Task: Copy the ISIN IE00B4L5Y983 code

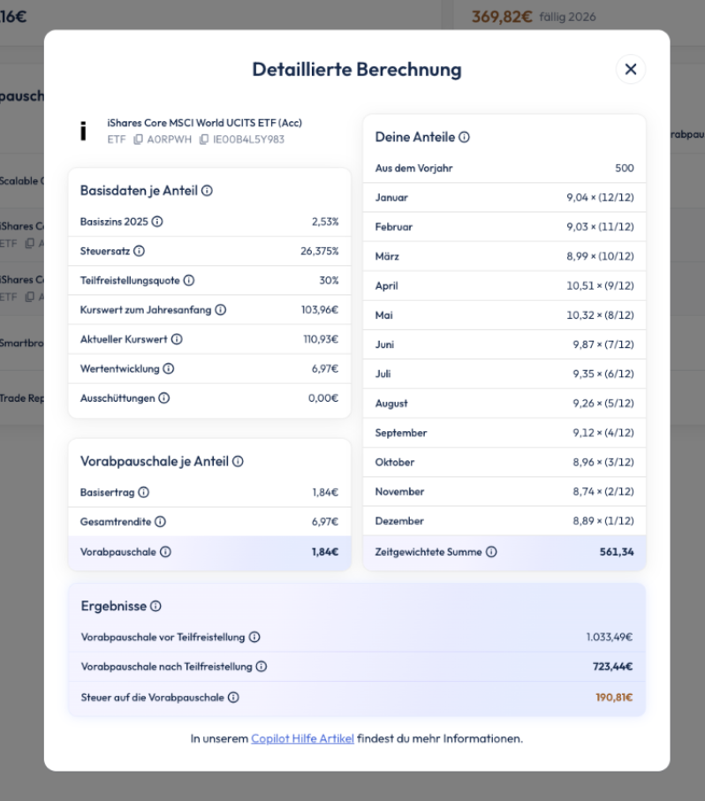Action: coord(204,140)
